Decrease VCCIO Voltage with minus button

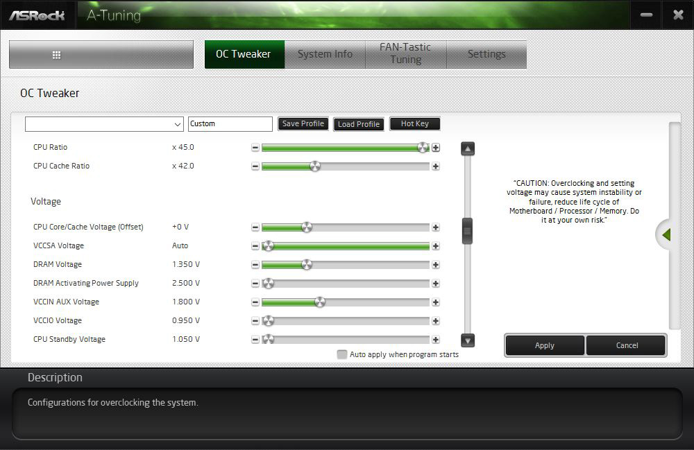[255, 321]
